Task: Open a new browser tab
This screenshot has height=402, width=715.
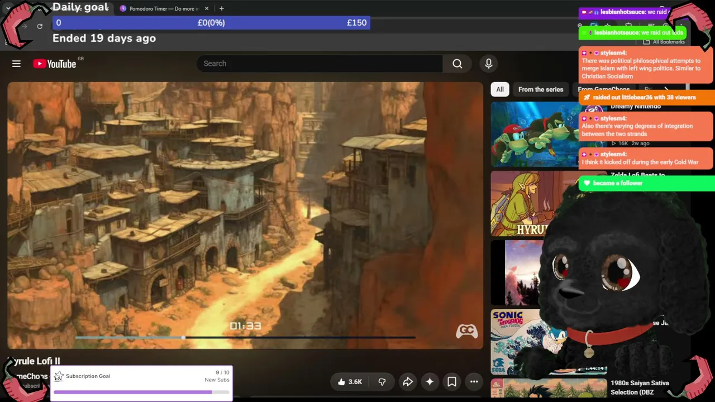Action: 222,8
